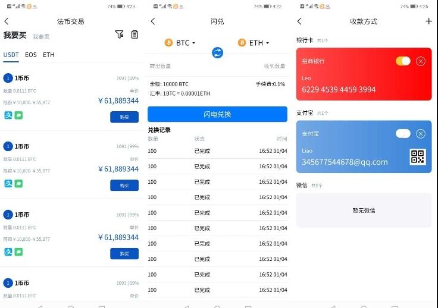
Task: Click 购买 on the first 1币币 listing
Action: (124, 117)
